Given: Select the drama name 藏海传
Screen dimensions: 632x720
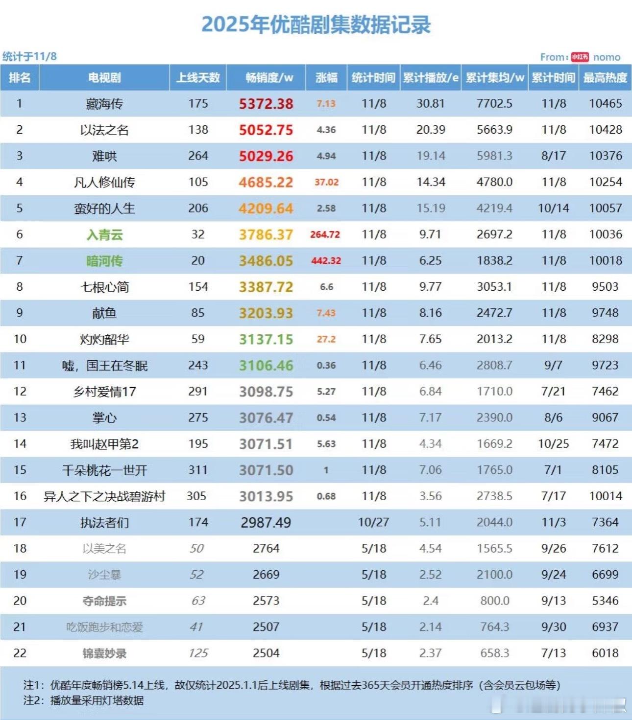Looking at the screenshot, I should tap(104, 104).
